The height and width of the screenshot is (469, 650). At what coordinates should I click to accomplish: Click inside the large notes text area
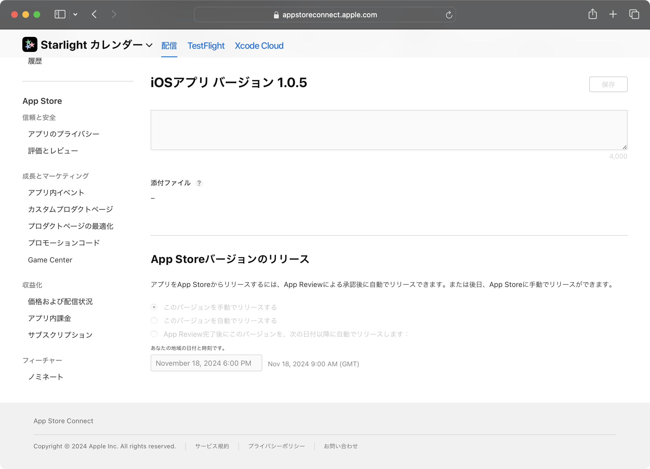pos(389,130)
